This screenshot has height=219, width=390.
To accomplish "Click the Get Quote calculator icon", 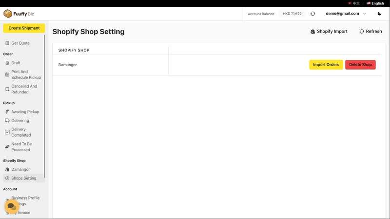I will (7, 43).
